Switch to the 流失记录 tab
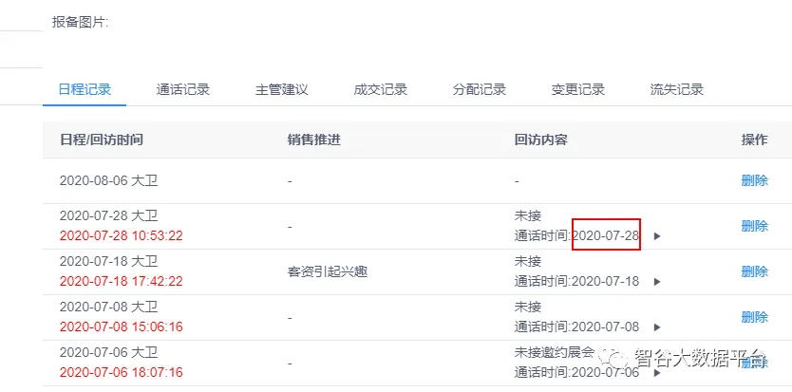This screenshot has width=792, height=392. pos(676,90)
